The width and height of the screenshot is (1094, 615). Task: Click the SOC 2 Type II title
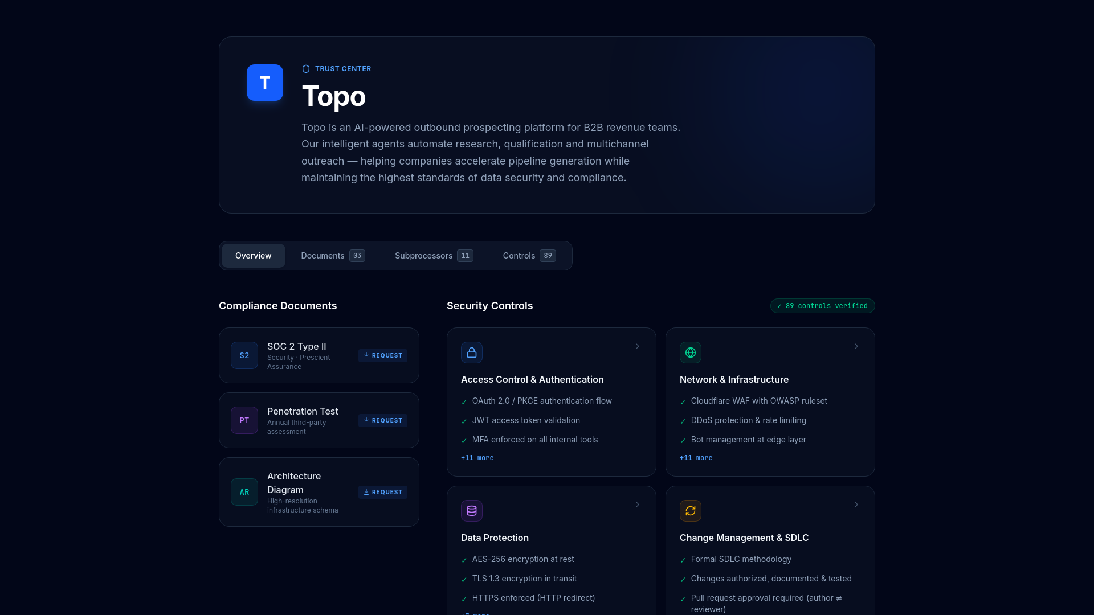[297, 346]
